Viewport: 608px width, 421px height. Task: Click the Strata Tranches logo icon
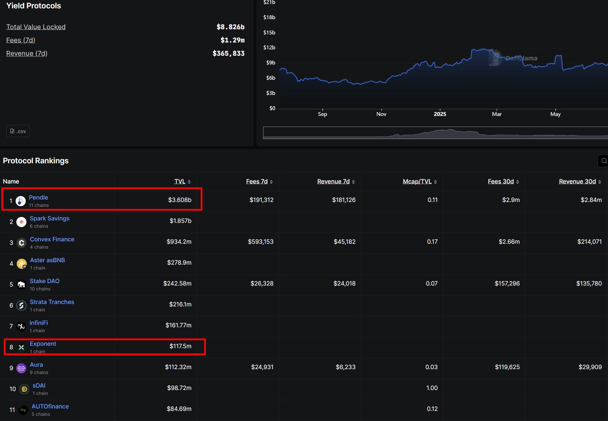click(22, 305)
